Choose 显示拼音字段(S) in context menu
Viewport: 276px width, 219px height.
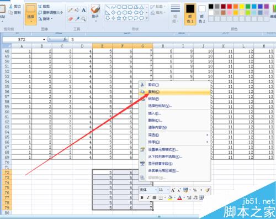coord(174,164)
